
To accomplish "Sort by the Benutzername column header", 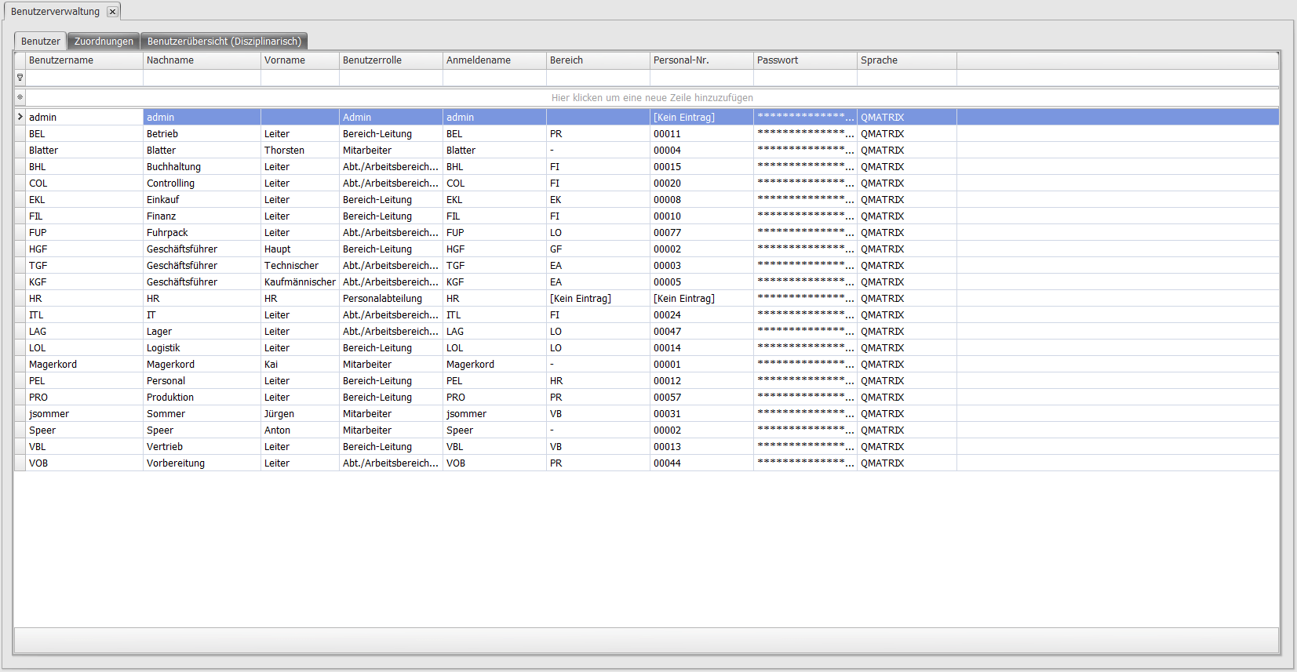I will (84, 60).
